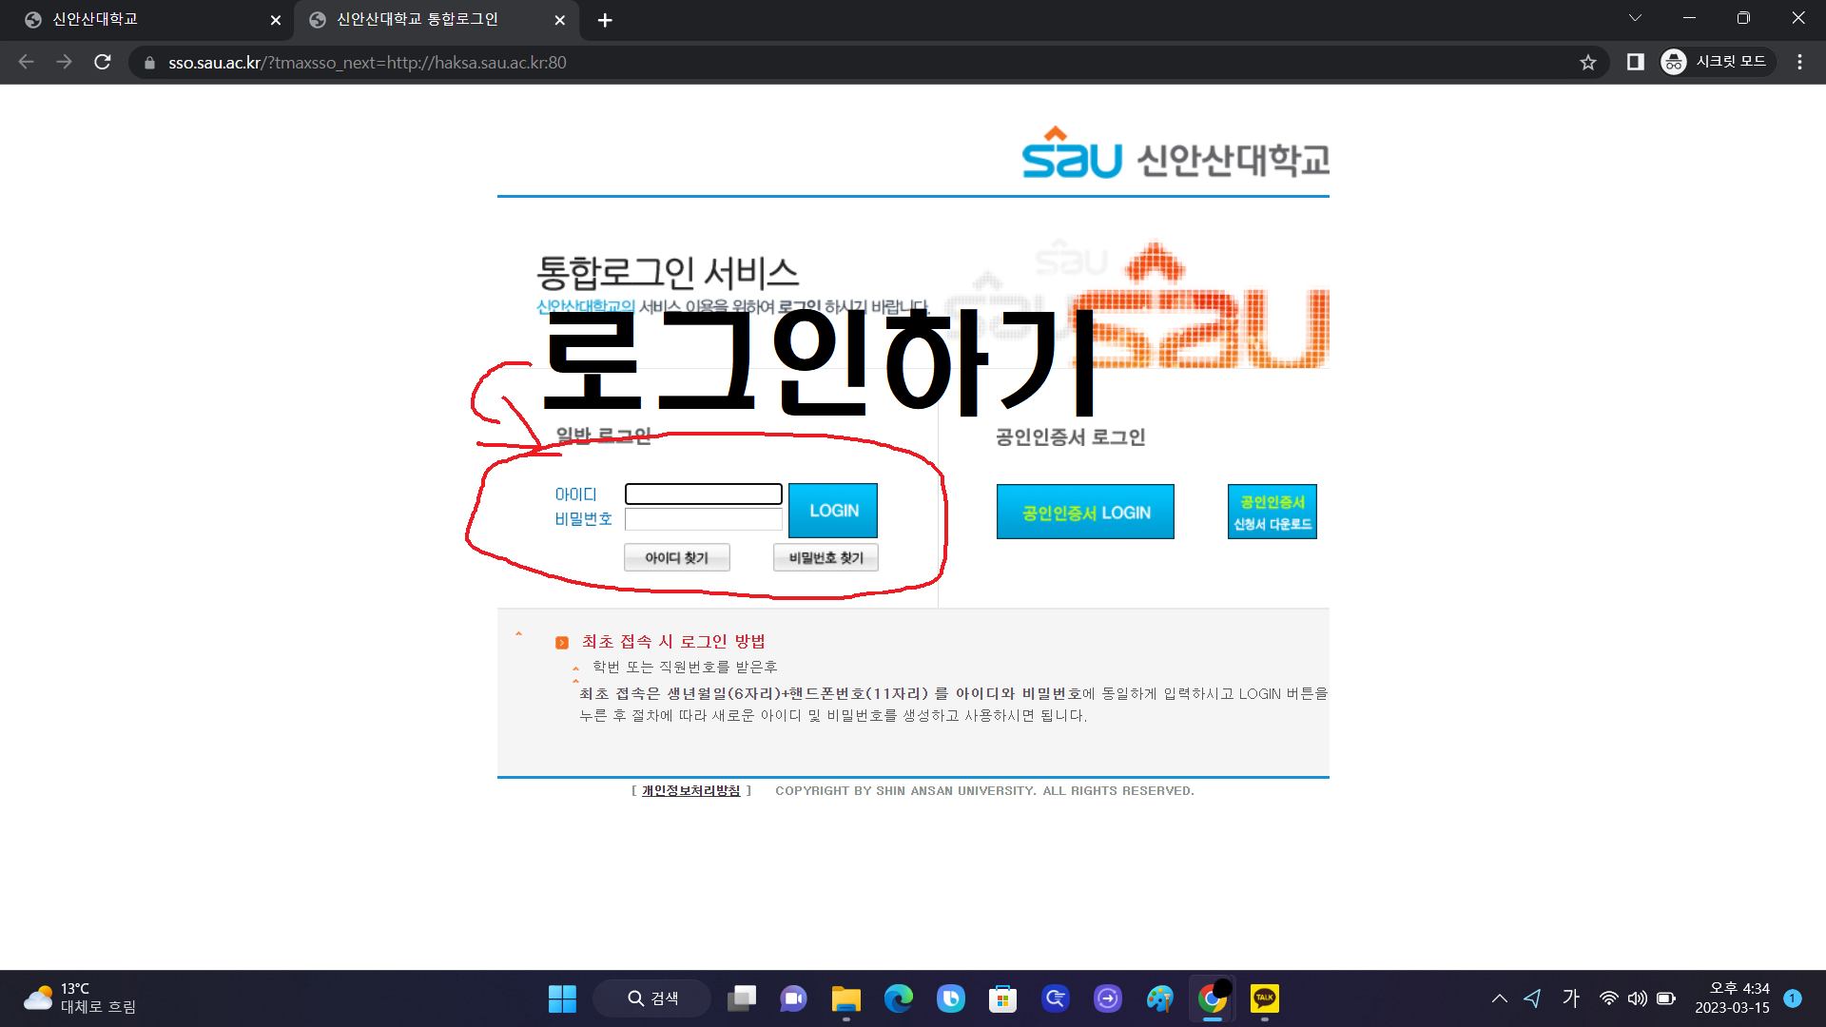The height and width of the screenshot is (1027, 1826).
Task: Open the 개인정보처리방침 link
Action: [x=690, y=790]
